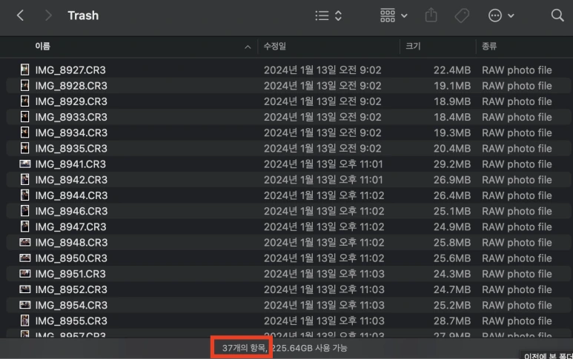
Task: Click the file name IMG_8954.CR3
Action: 71,306
